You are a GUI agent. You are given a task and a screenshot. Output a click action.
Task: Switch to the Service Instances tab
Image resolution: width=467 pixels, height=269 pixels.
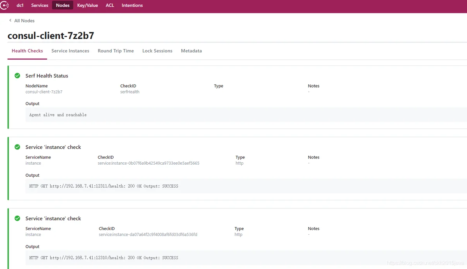(70, 51)
